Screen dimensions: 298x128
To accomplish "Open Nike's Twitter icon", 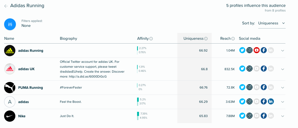I will tap(242, 116).
